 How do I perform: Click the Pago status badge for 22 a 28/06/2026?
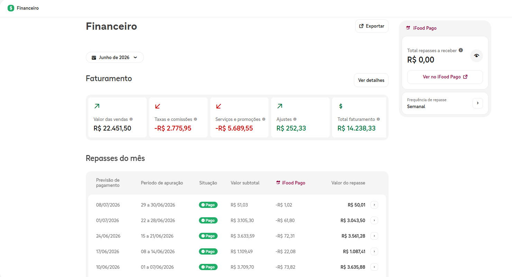(208, 220)
